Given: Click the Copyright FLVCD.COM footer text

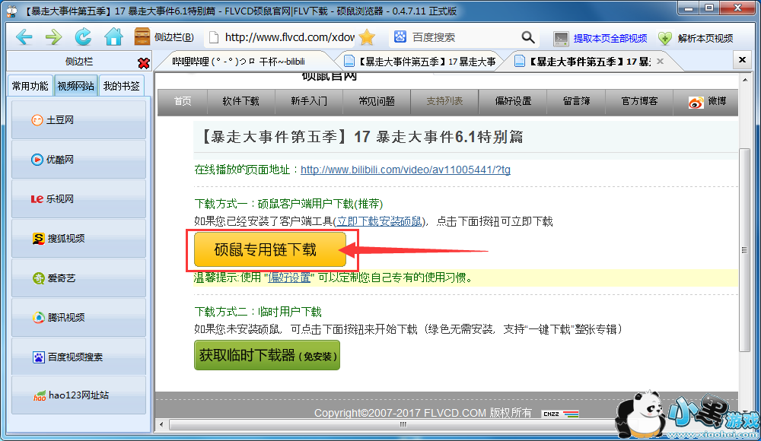Looking at the screenshot, I should coord(422,413).
